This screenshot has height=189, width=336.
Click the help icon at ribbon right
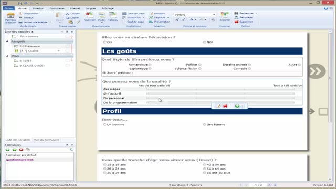click(x=326, y=8)
